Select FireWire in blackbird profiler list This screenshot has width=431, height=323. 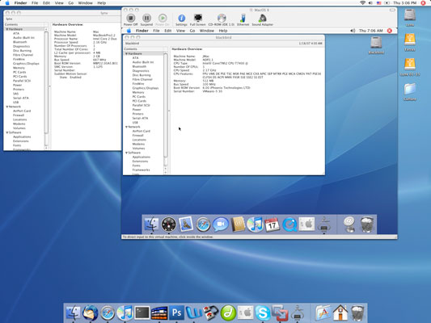click(x=138, y=84)
